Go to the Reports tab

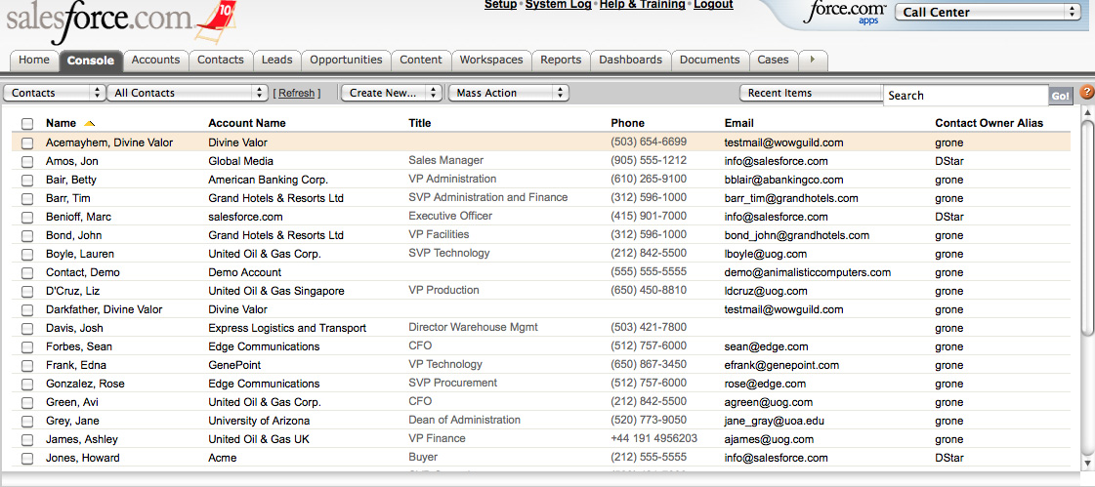click(561, 60)
